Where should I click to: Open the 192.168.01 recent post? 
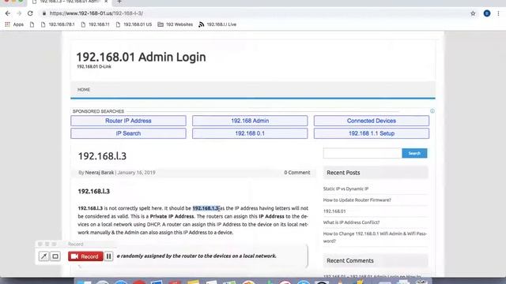(334, 211)
